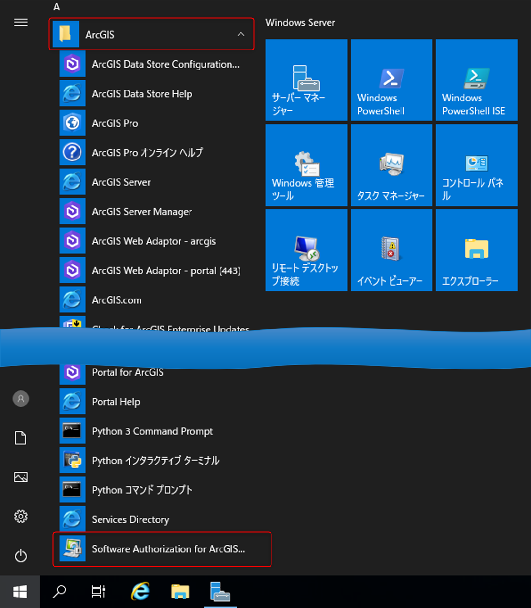Open Settings gear in Start sidebar
Screen dimensions: 531x608
(x=20, y=517)
